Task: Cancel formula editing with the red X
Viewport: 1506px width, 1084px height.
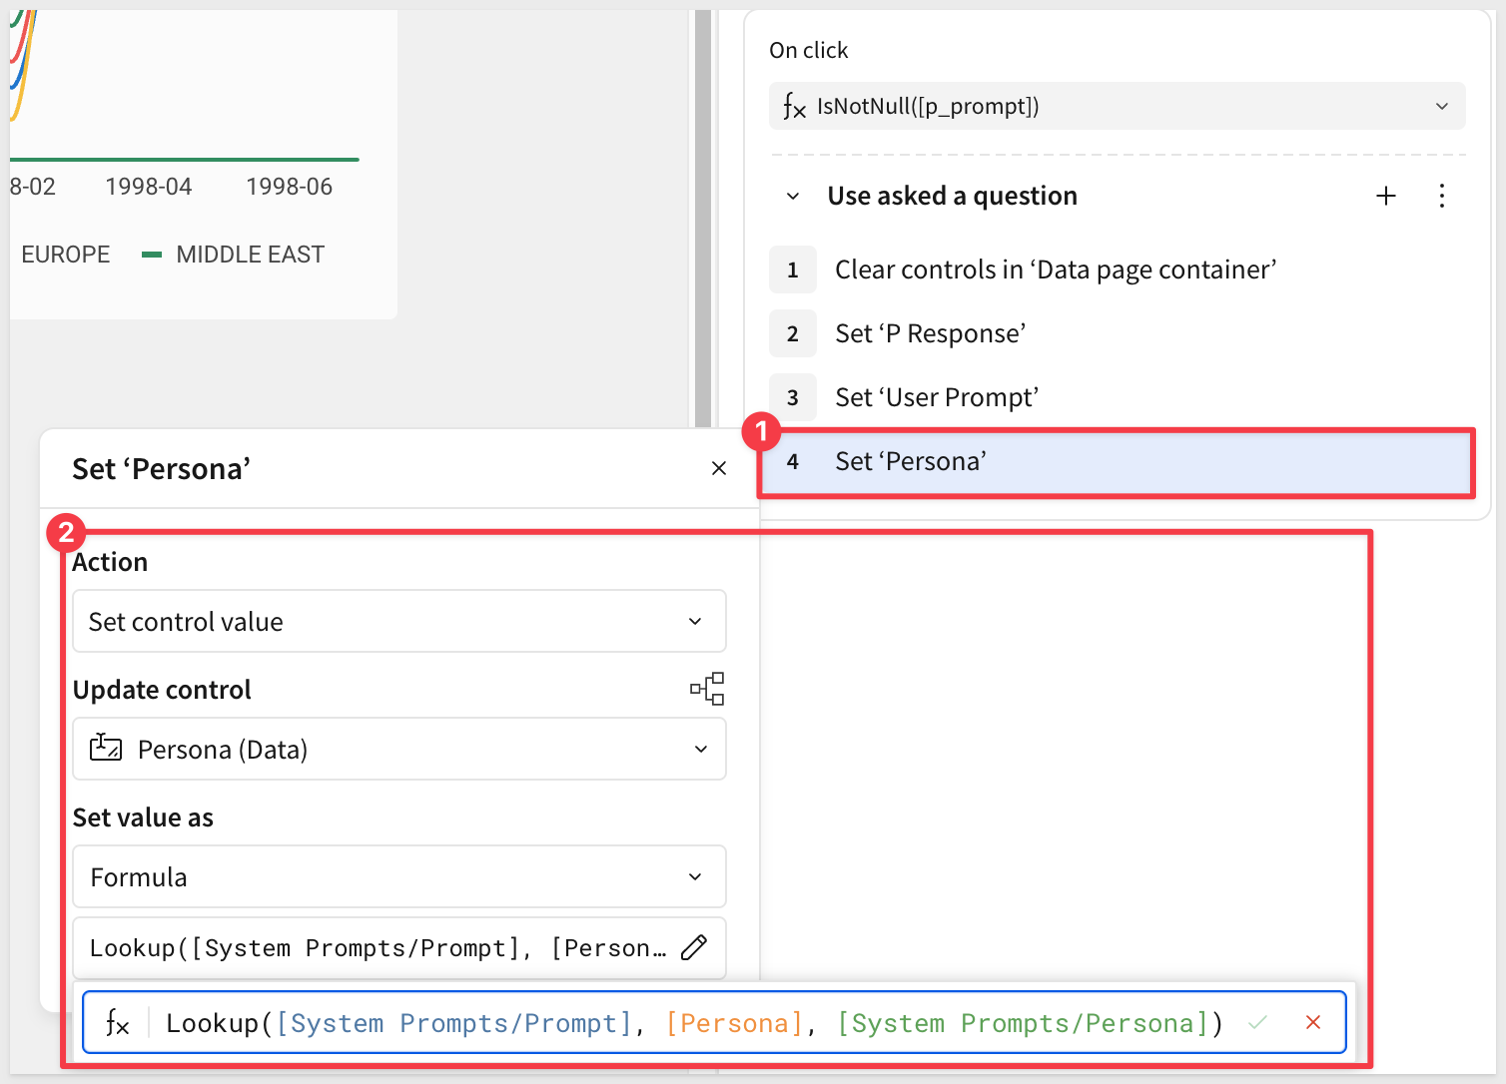Action: [1313, 1022]
